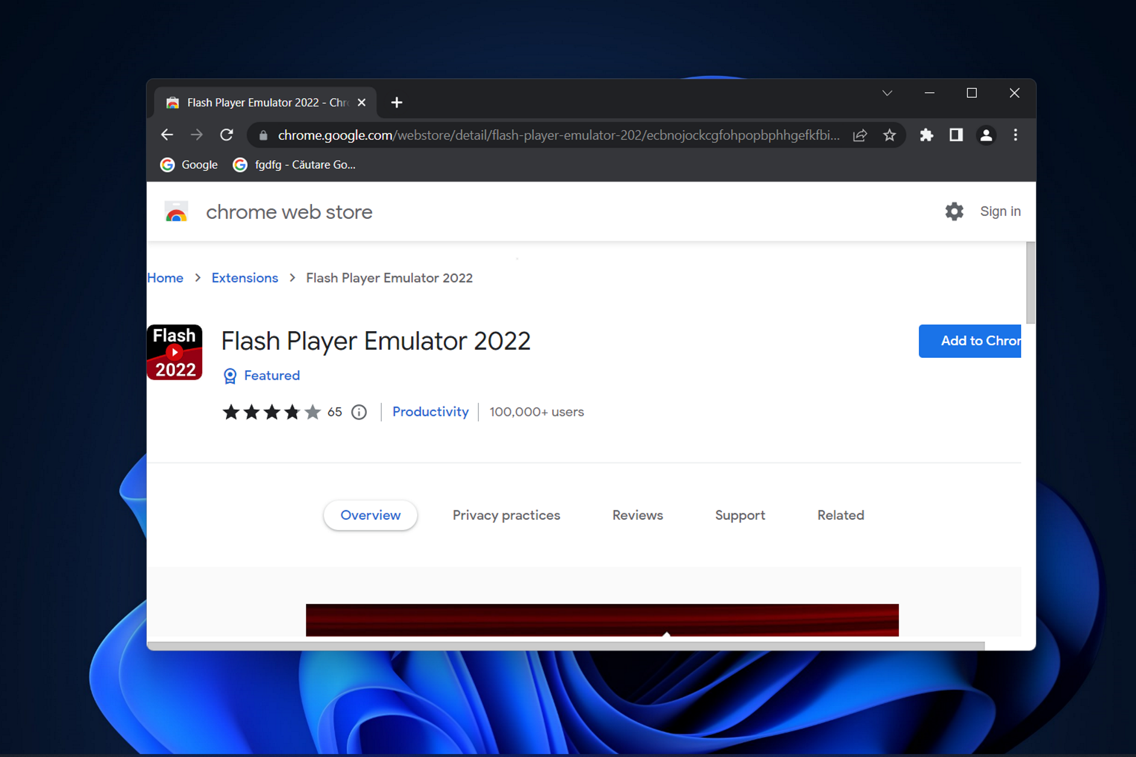Image resolution: width=1136 pixels, height=757 pixels.
Task: Expand the browser tab list dropdown
Action: 887,92
